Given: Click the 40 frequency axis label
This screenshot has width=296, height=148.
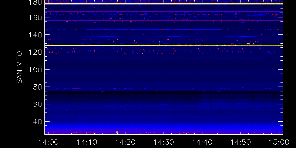Looking at the screenshot, I should click(38, 122).
